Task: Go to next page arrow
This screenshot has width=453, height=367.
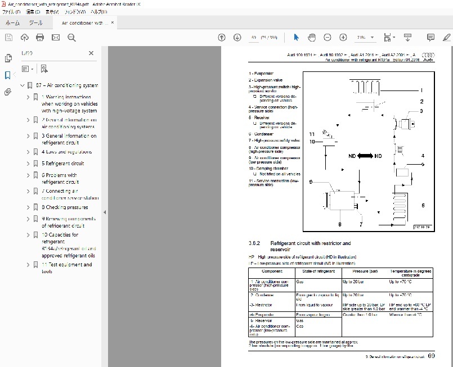Action: tap(237, 38)
